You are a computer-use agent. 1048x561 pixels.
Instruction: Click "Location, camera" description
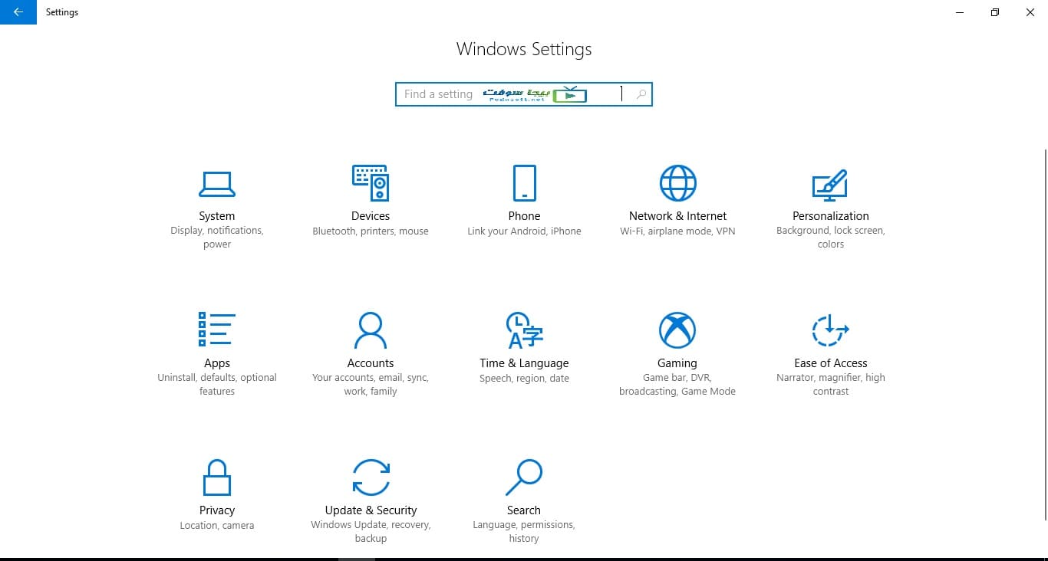(x=217, y=525)
